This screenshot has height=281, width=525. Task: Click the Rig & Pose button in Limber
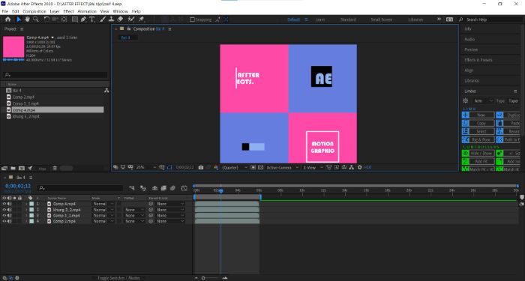click(478, 139)
